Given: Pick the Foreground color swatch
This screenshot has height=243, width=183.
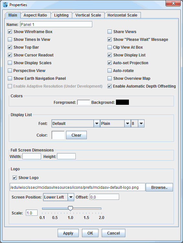Looking at the screenshot, I should click(x=84, y=102).
